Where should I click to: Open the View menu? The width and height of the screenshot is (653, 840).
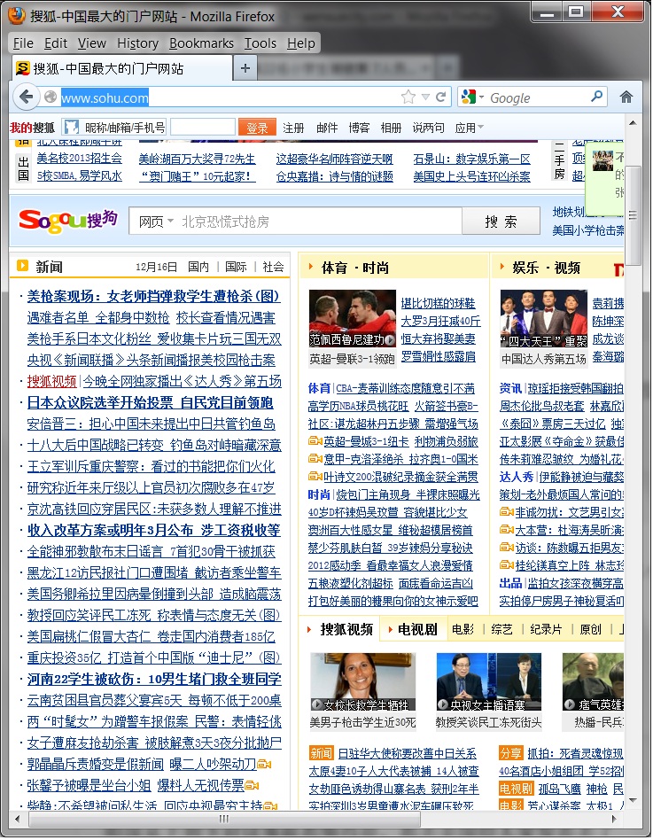tap(91, 43)
